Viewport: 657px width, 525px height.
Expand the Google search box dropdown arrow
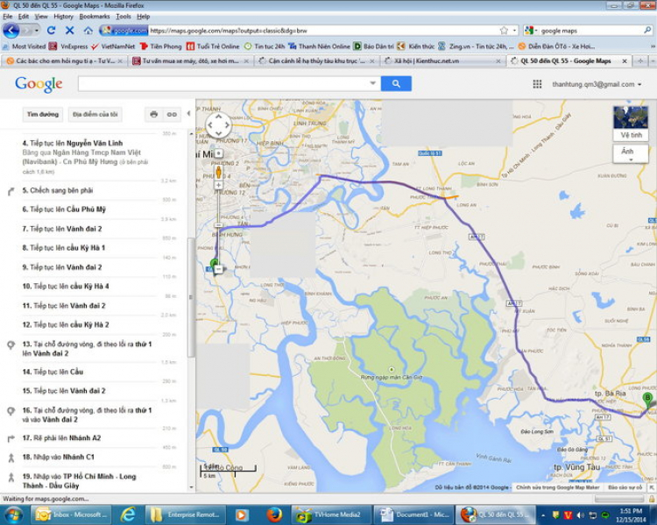point(372,83)
